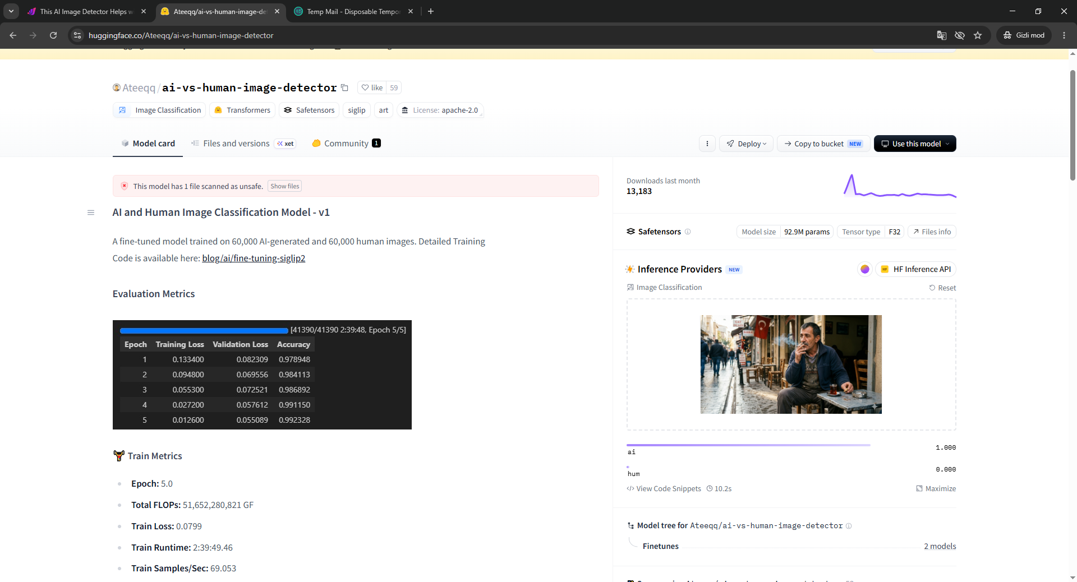
Task: Open Files info link
Action: (x=932, y=232)
